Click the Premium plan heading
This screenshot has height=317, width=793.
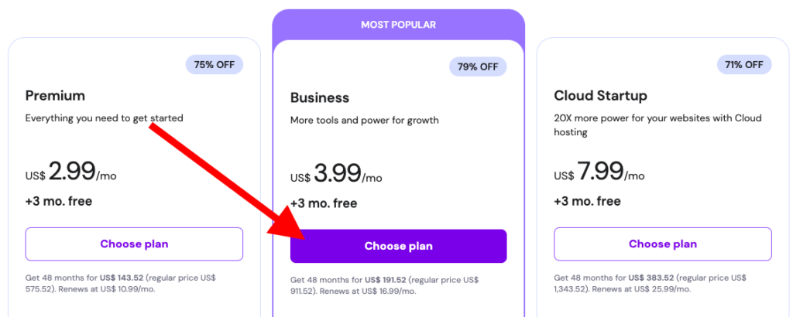(x=55, y=96)
